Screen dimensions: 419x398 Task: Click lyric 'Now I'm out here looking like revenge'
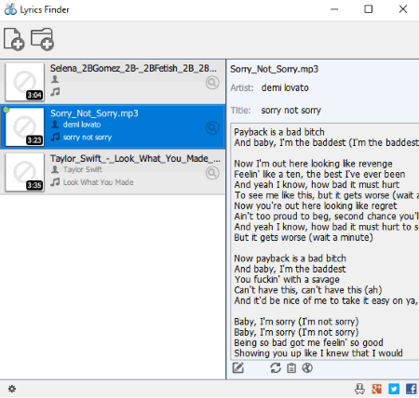(x=314, y=164)
